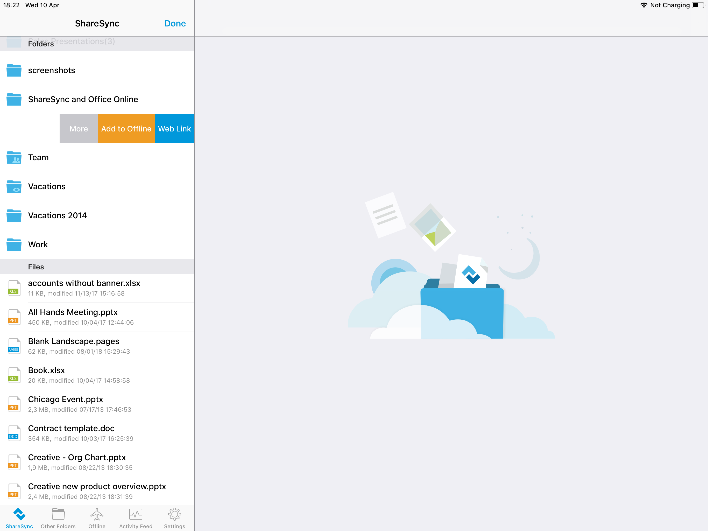
Task: Click the Not Charging status text
Action: point(670,5)
